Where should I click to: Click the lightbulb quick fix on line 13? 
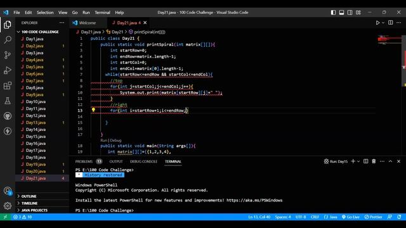click(x=93, y=110)
